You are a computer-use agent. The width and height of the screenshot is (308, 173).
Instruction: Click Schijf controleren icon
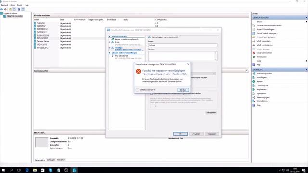[254, 45]
